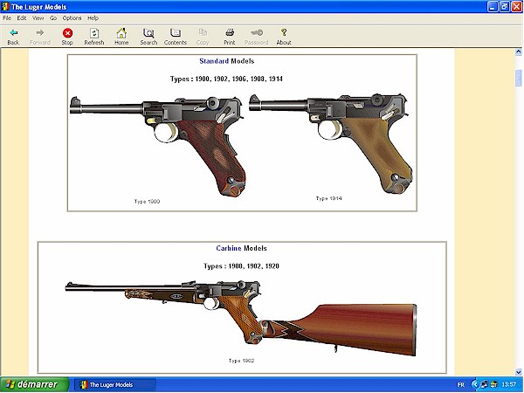Viewport: 524px width, 393px height.
Task: Open the Go menu
Action: pos(53,18)
